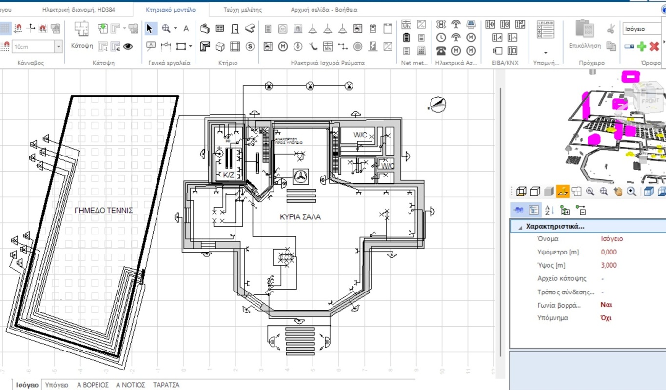The image size is (666, 390).
Task: Delete floor with red X icon
Action: point(654,46)
